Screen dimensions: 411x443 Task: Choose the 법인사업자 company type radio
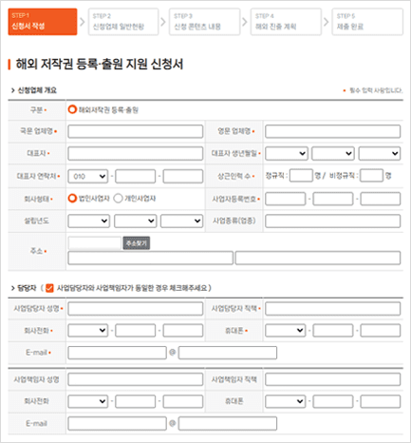(72, 199)
